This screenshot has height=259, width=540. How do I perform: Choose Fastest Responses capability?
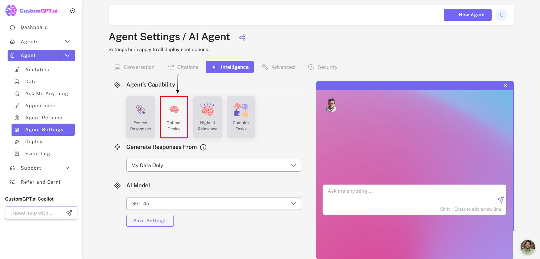(140, 117)
